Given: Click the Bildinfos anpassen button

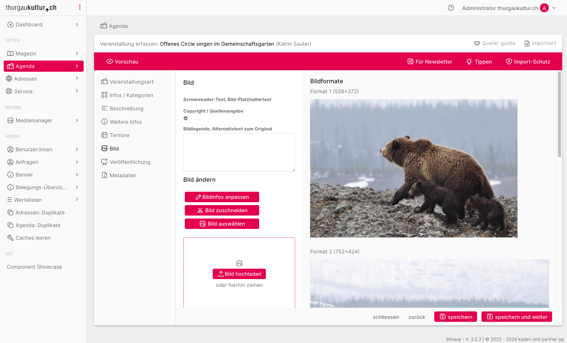Looking at the screenshot, I should [x=222, y=197].
